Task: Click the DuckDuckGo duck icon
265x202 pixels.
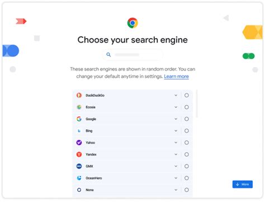Action: (x=79, y=95)
